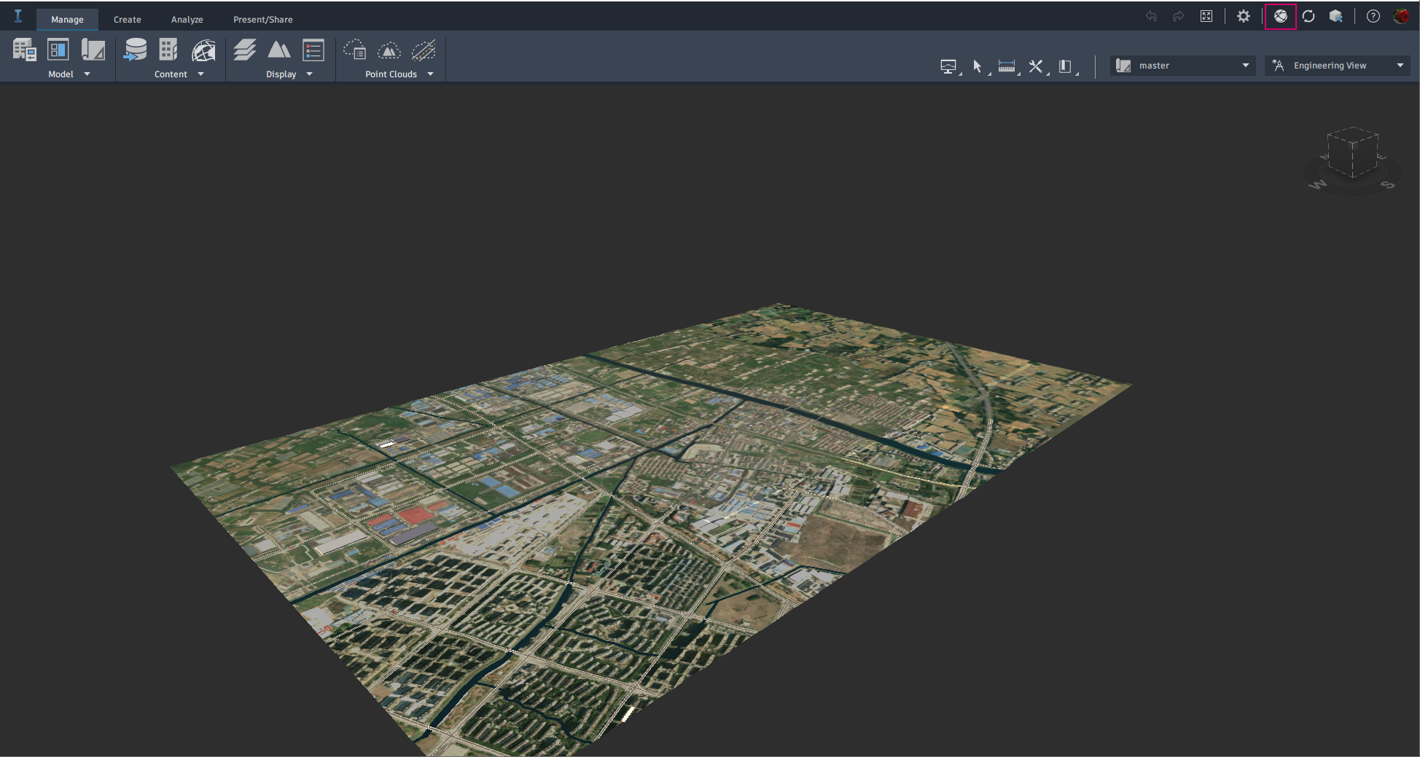Switch to the Manage tab
Screen dimensions: 1420x757
click(x=67, y=20)
